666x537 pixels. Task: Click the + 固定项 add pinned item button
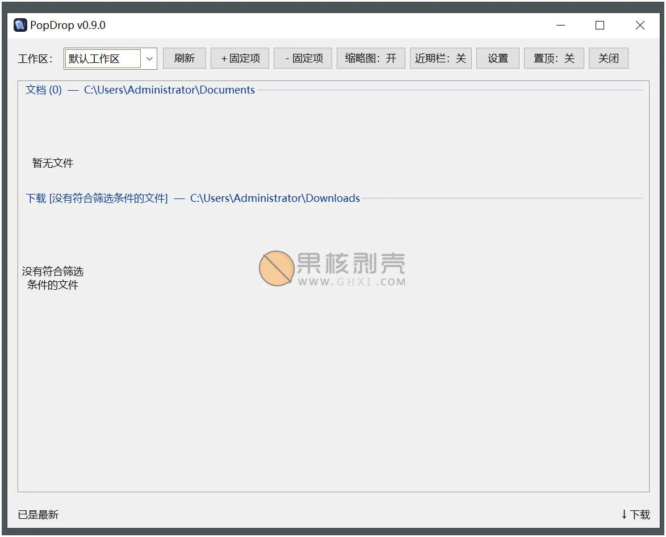click(x=240, y=58)
